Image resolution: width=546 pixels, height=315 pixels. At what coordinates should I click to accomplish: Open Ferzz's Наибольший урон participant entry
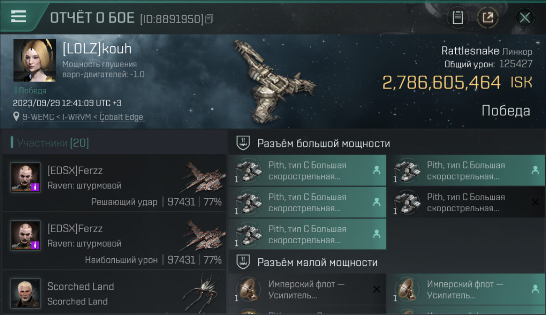(x=114, y=241)
